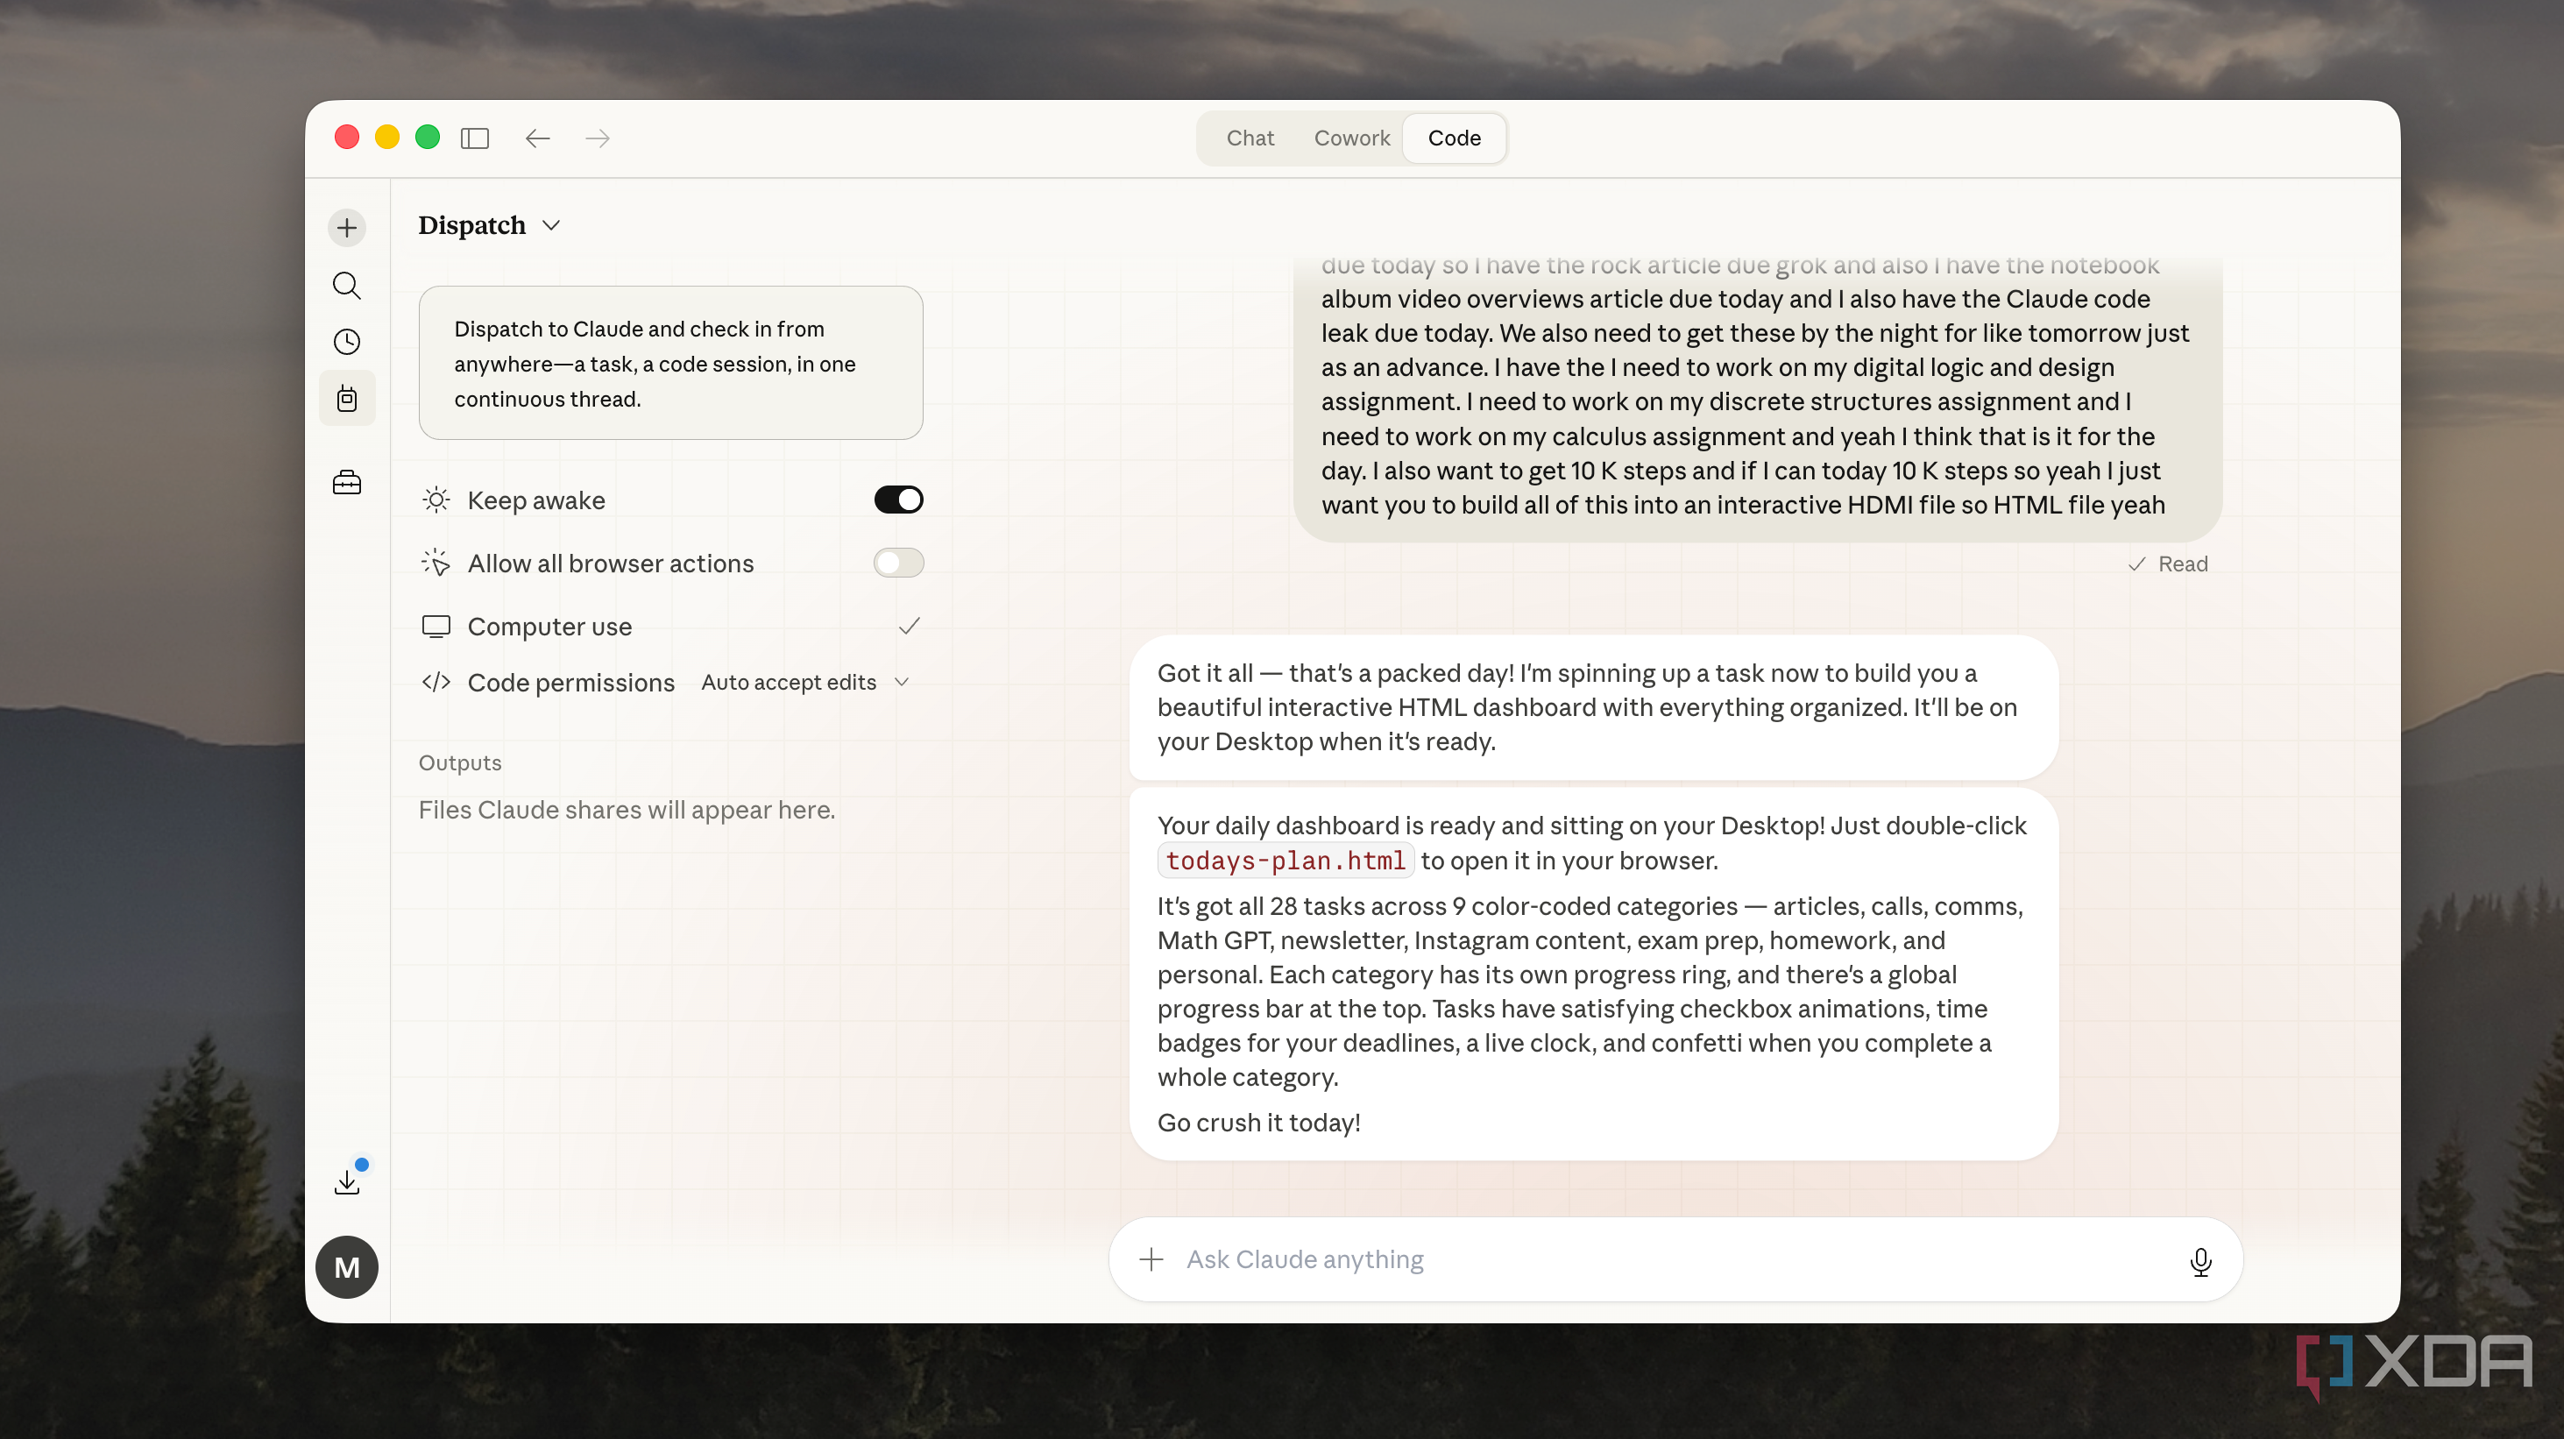This screenshot has height=1439, width=2564.
Task: Switch to the Cowork tab
Action: (x=1350, y=138)
